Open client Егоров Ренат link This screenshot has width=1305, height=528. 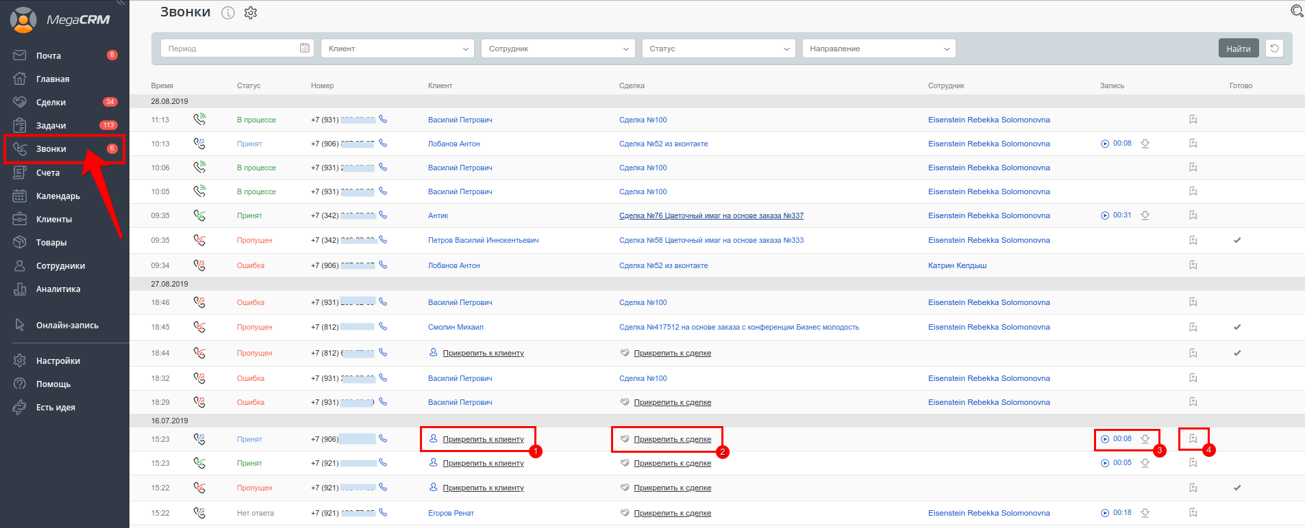[451, 513]
